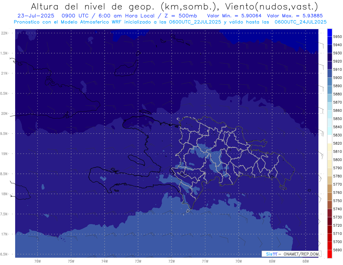Viewport: 343px width, 265px height.
Task: Pick the tan swatch between 5760 and 5770
Action: pyautogui.click(x=330, y=188)
